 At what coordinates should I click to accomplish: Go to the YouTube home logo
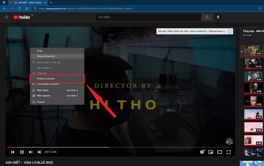21,17
